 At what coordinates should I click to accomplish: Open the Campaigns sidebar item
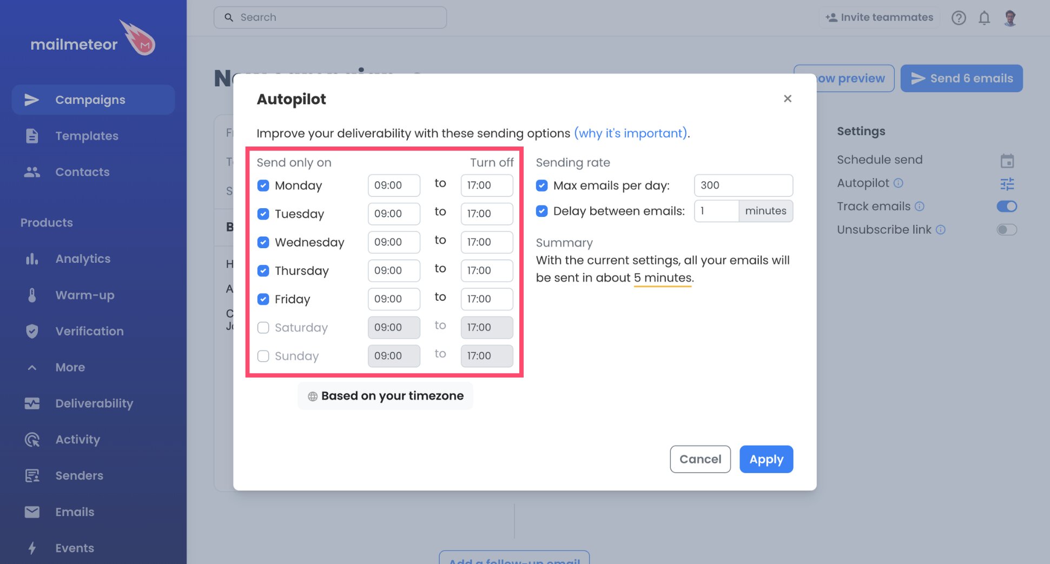click(x=93, y=99)
